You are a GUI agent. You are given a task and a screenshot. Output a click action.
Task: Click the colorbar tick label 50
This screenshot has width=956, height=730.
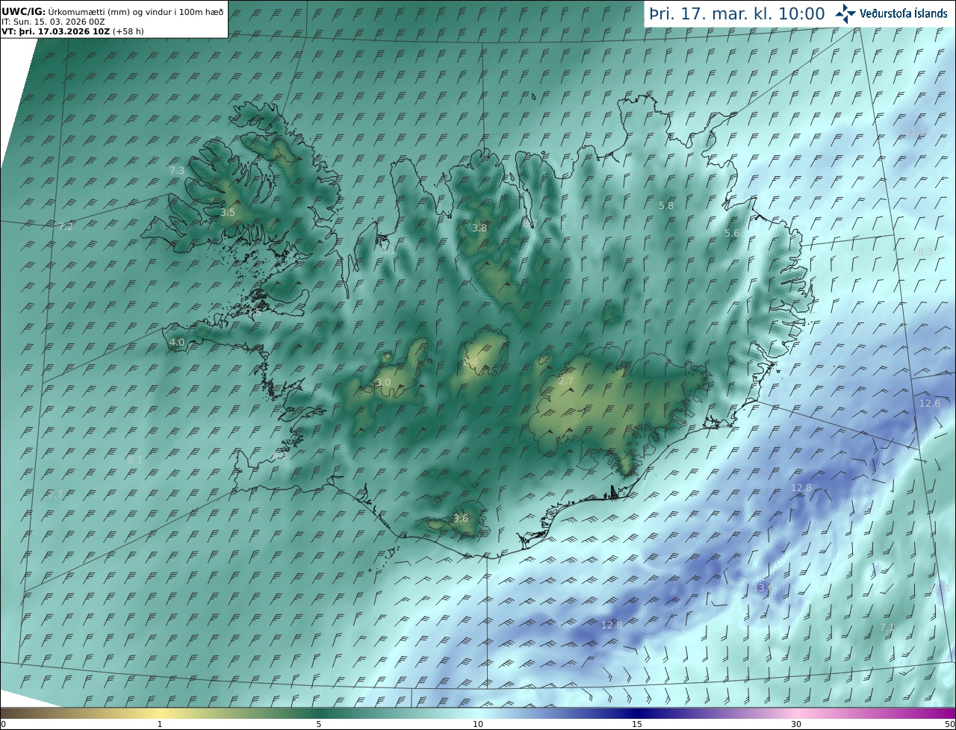tap(950, 724)
